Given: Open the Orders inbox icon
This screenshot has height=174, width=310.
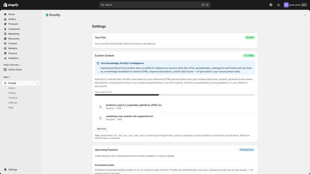Looking at the screenshot, I should (5, 19).
